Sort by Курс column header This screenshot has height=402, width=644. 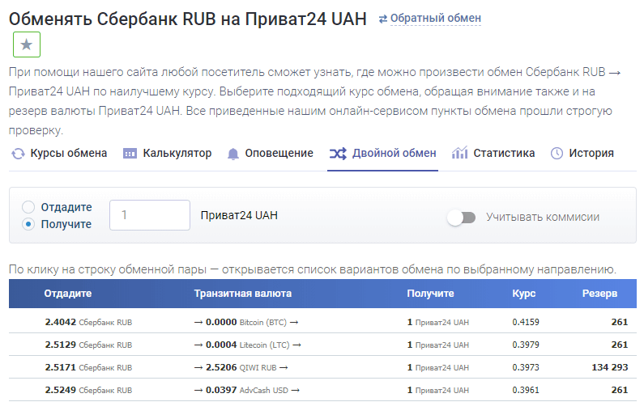point(523,294)
